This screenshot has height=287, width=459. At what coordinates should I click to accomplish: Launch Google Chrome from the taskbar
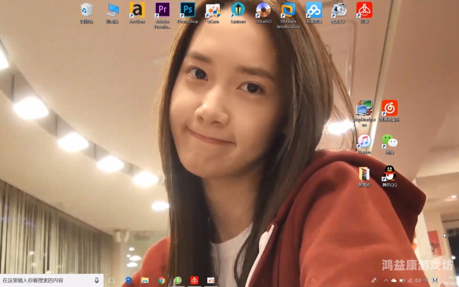pyautogui.click(x=161, y=280)
